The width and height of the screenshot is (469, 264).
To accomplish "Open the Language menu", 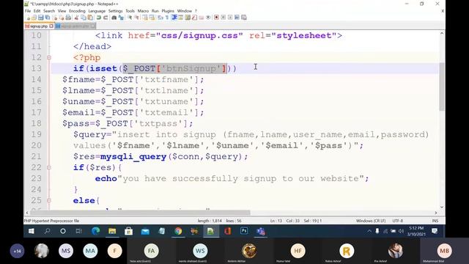I will point(97,11).
